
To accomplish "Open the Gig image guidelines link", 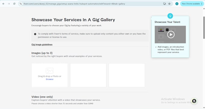I will pos(42,44).
